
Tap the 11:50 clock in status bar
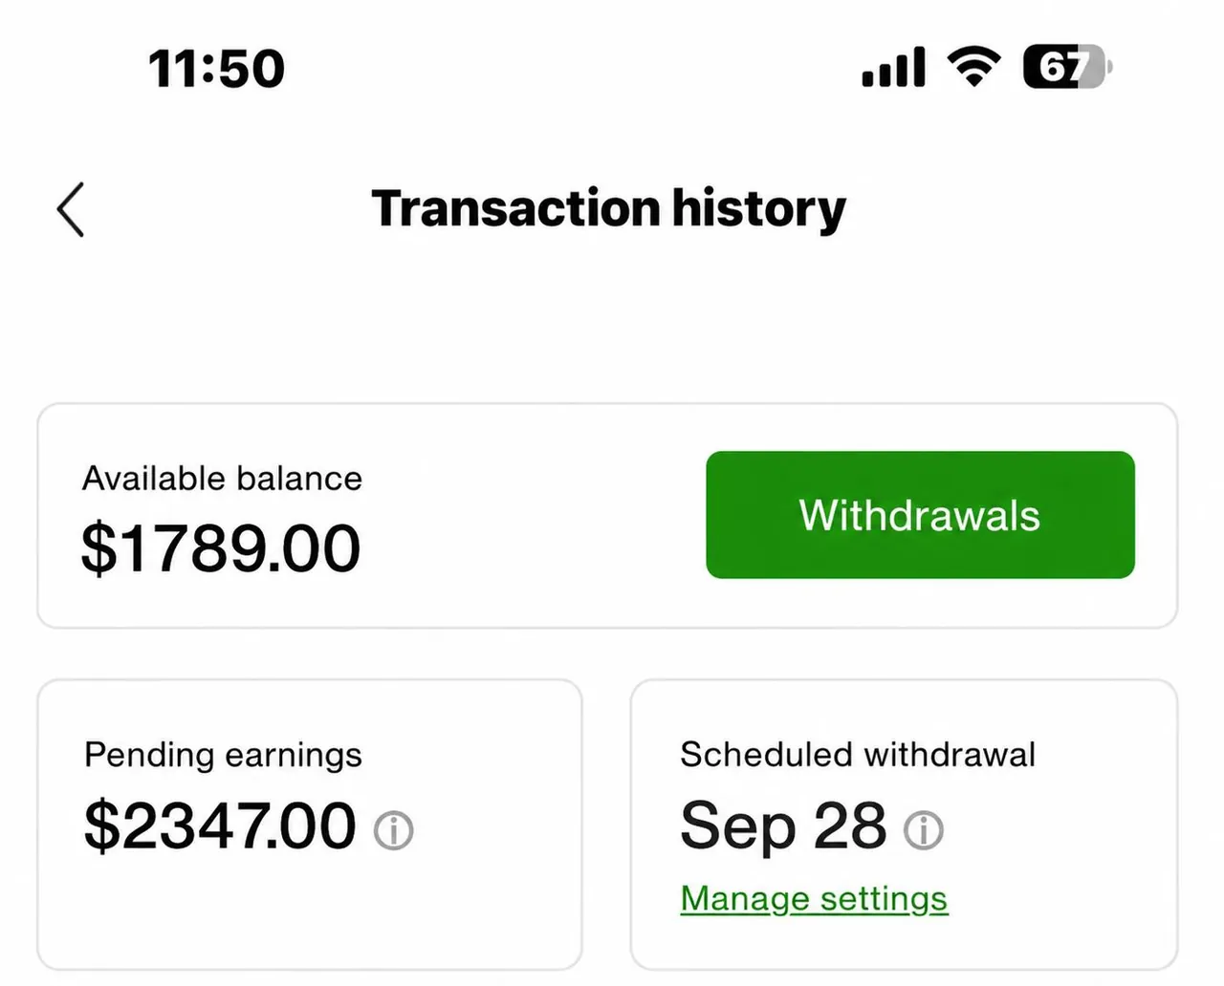217,69
